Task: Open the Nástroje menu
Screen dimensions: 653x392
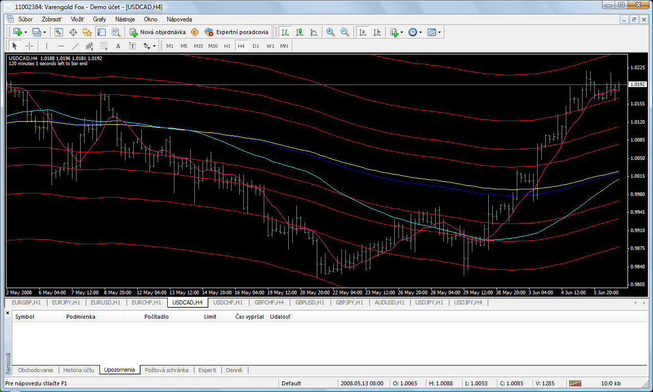Action: (125, 19)
